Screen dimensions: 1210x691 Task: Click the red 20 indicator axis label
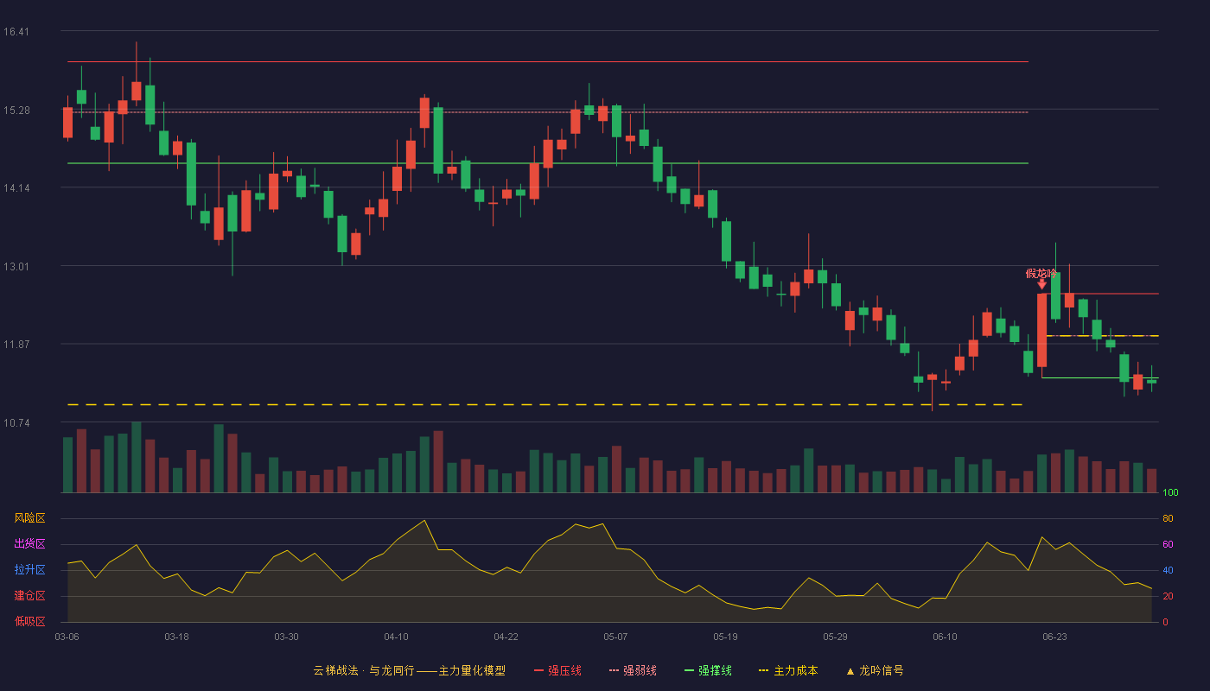tap(1168, 596)
